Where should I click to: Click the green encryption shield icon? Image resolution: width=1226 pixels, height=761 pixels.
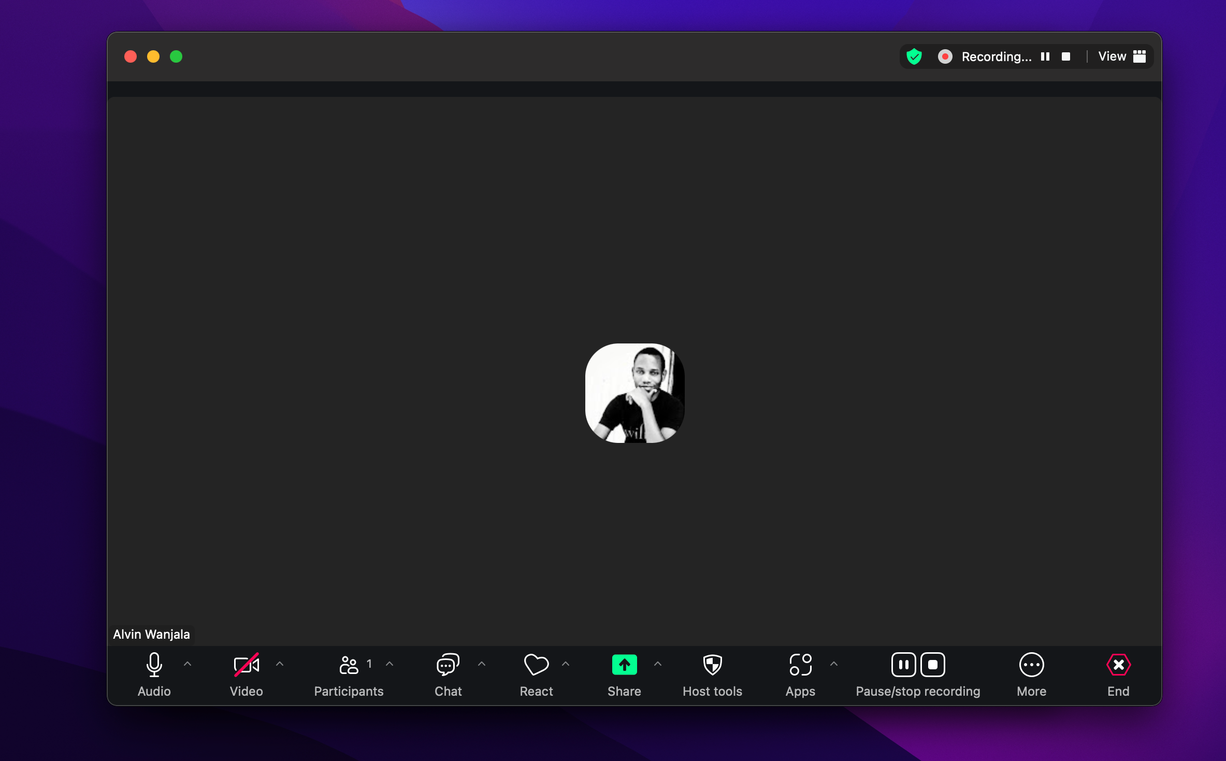(914, 56)
